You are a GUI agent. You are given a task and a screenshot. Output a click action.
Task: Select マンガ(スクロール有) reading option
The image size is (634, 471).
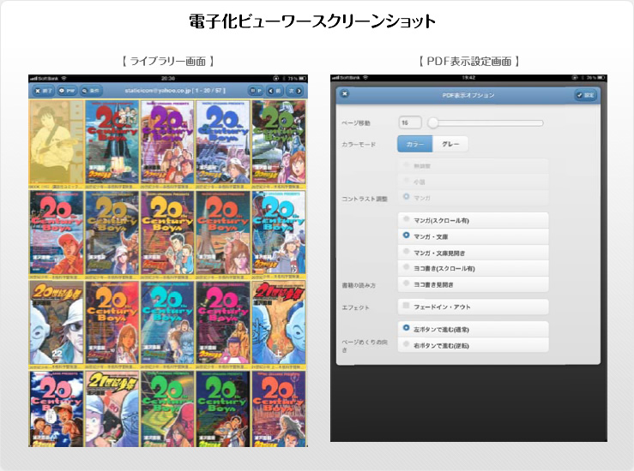click(406, 220)
